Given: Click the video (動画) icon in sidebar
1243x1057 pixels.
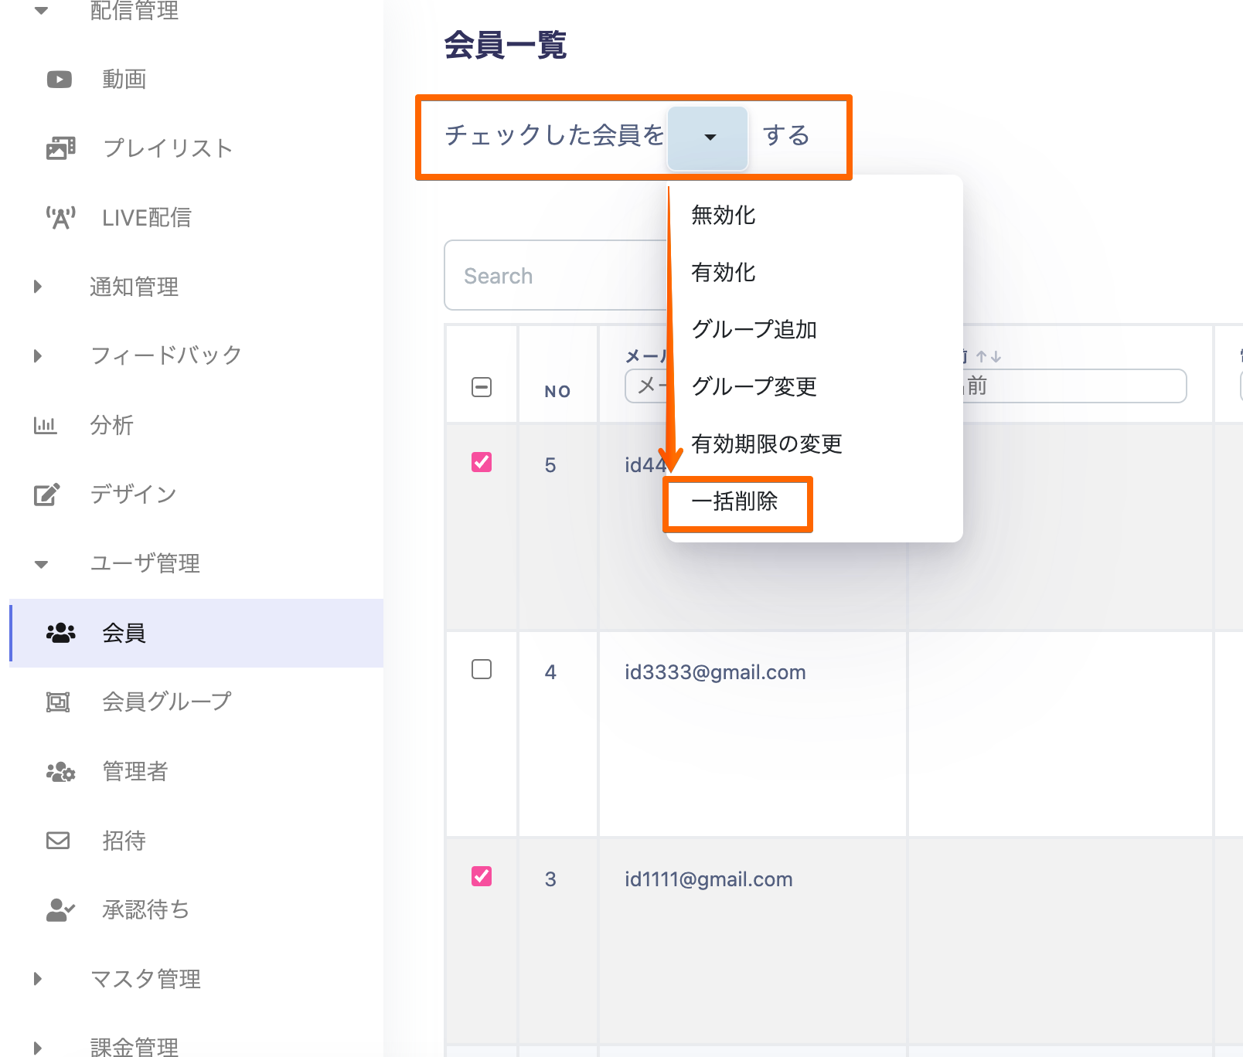Looking at the screenshot, I should pyautogui.click(x=60, y=80).
